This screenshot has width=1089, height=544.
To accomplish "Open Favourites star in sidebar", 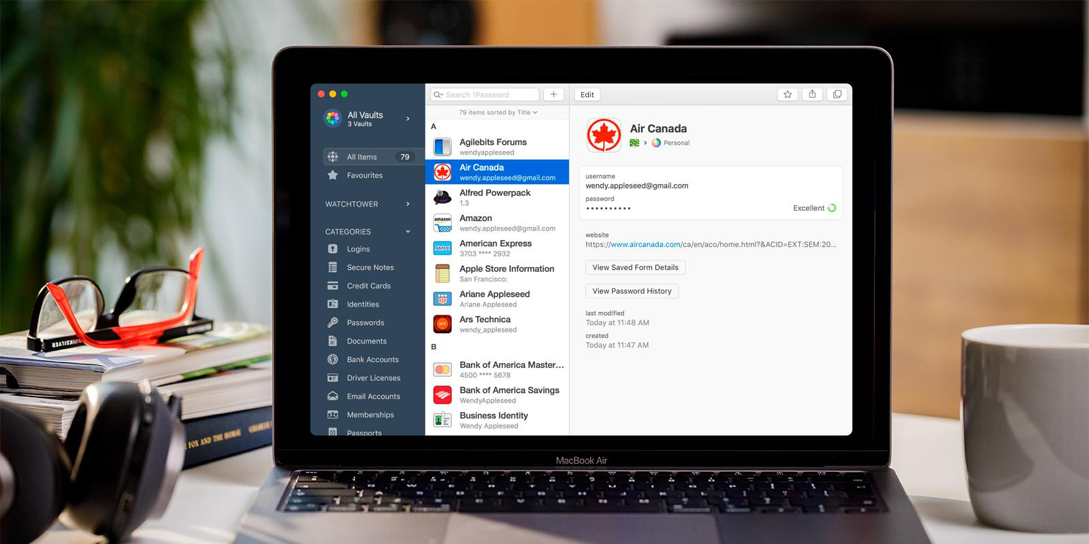I will click(333, 175).
